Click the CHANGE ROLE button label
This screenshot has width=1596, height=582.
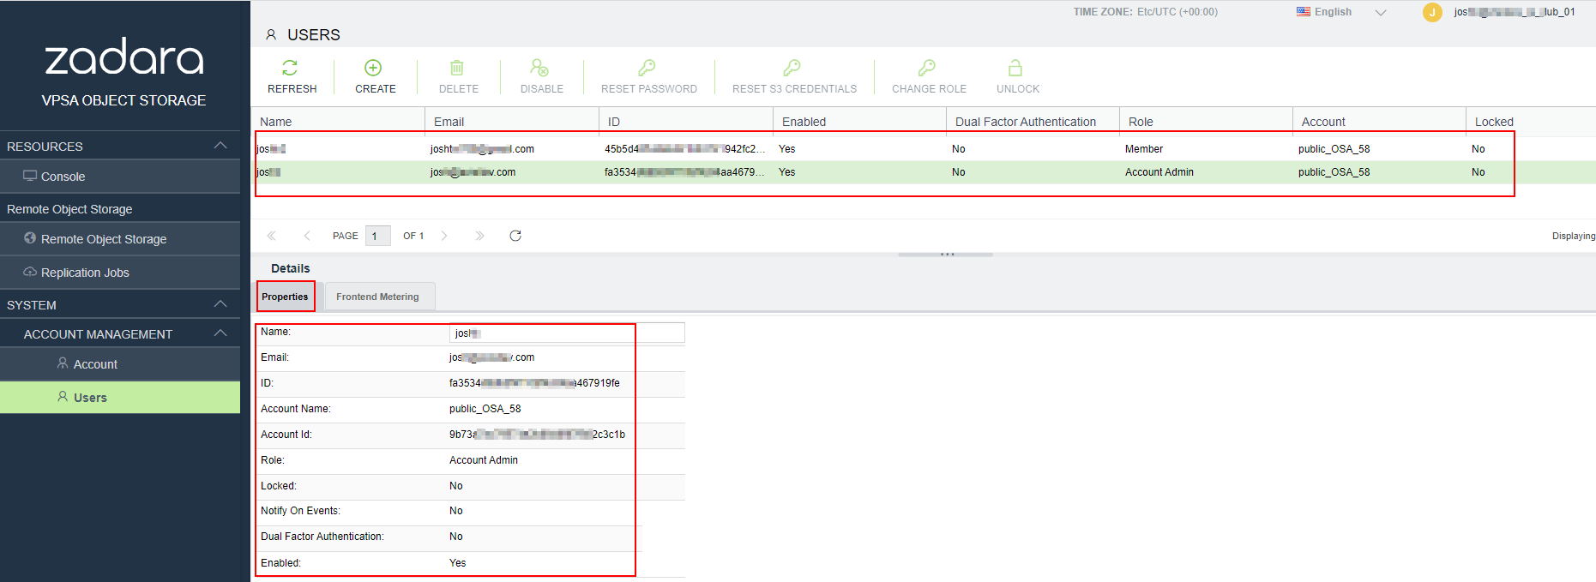pos(930,89)
